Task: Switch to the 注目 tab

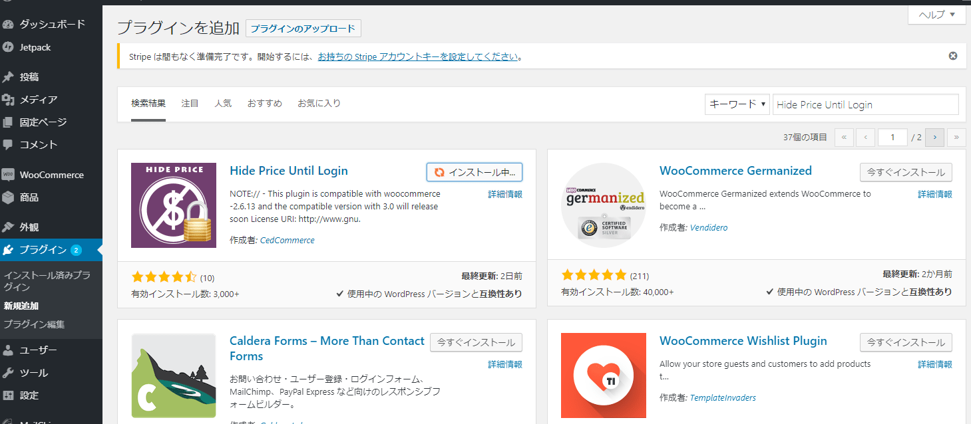Action: coord(190,104)
